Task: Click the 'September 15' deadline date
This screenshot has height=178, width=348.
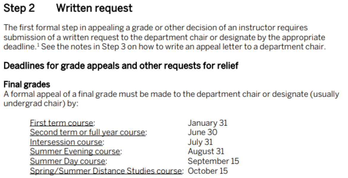Action: coord(213,161)
